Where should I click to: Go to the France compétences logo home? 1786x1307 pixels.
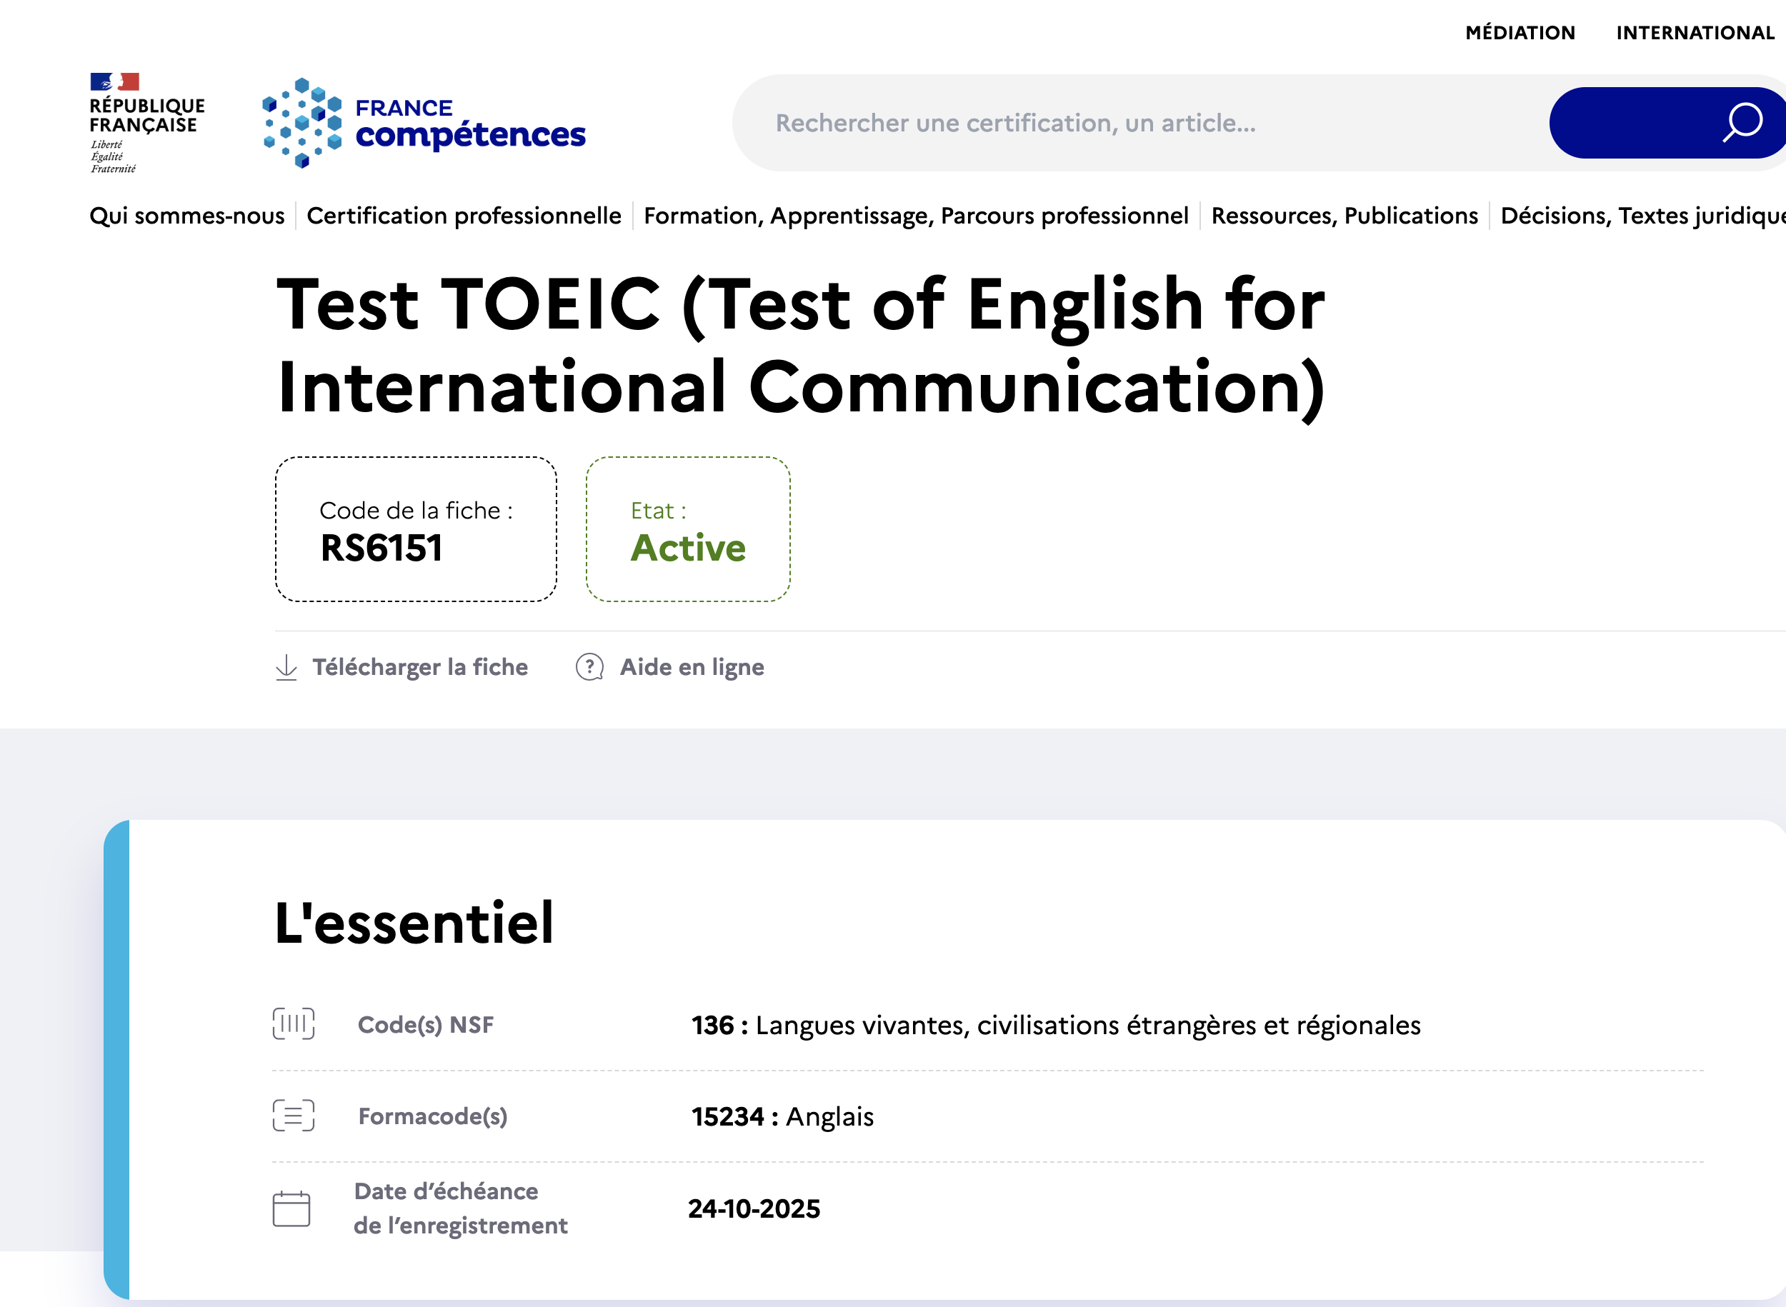click(x=424, y=123)
